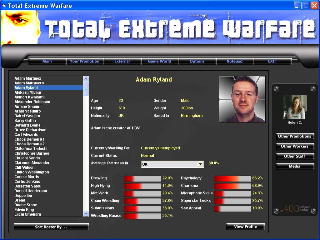This screenshot has height=240, width=320.
Task: Select Cliff Wilson in roster
Action: tap(48, 167)
